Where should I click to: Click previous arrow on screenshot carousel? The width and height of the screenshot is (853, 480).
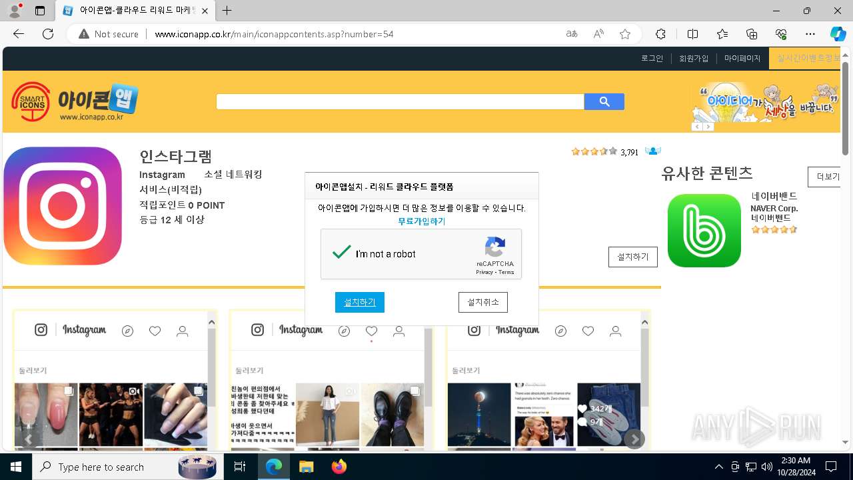28,439
